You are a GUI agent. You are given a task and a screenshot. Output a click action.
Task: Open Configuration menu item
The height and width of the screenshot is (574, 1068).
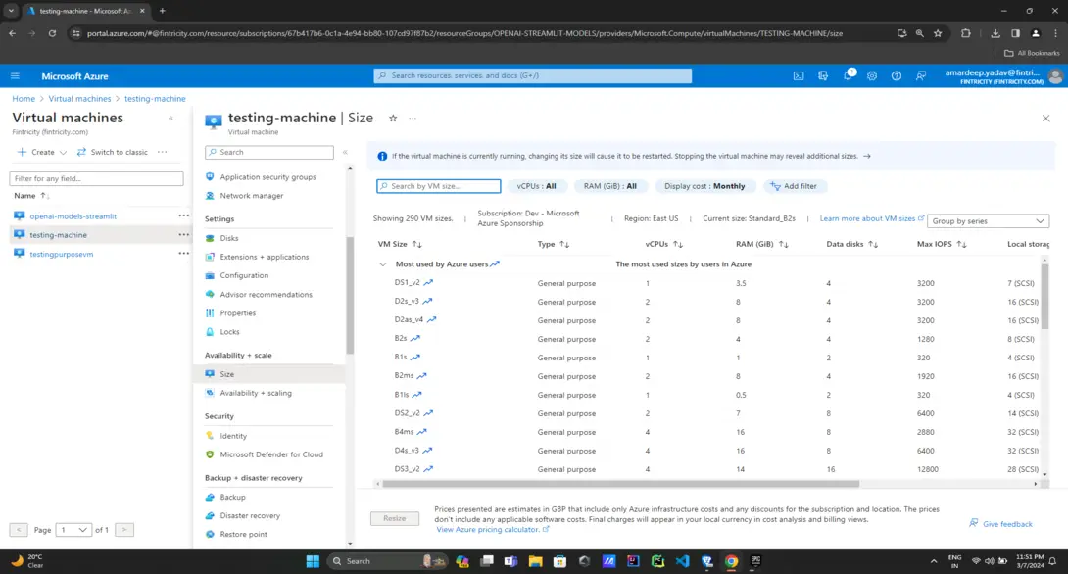click(x=244, y=276)
